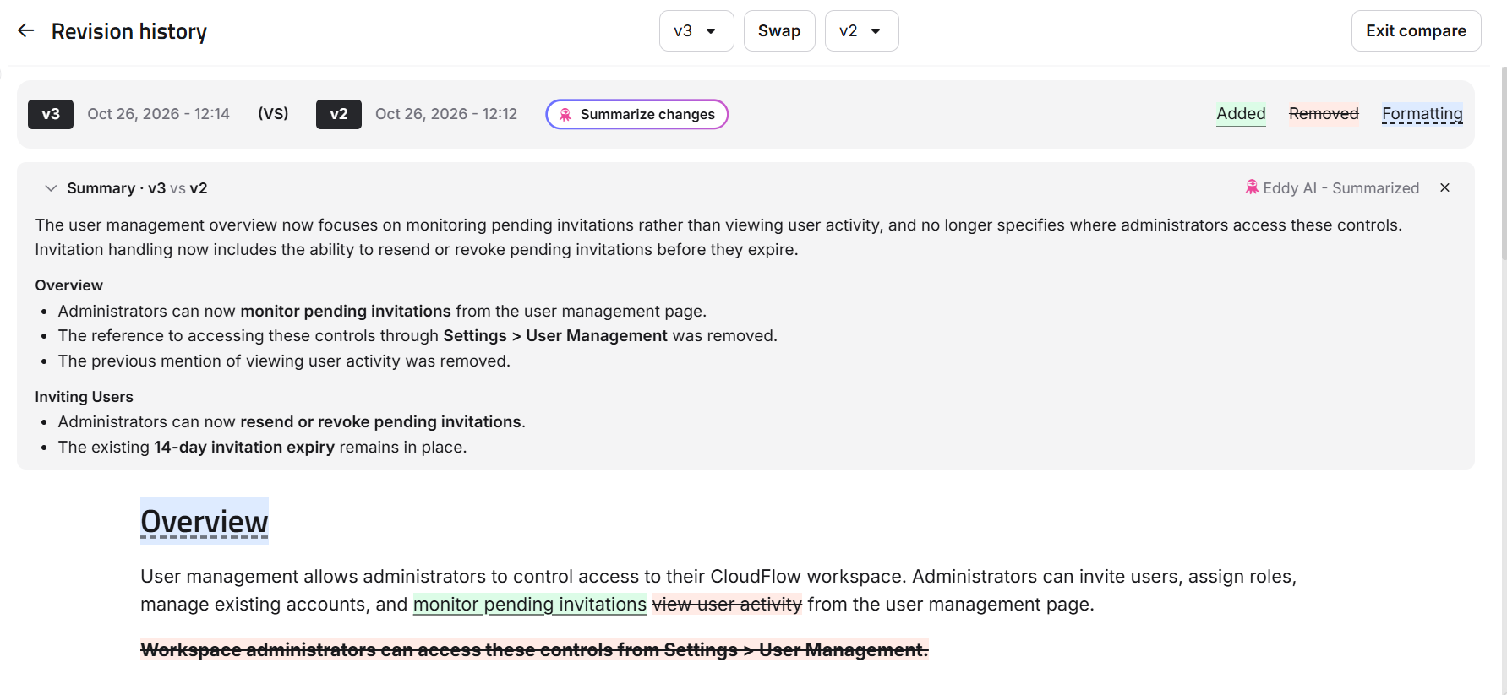The image size is (1507, 695).
Task: Collapse the Summary section chevron
Action: click(51, 188)
